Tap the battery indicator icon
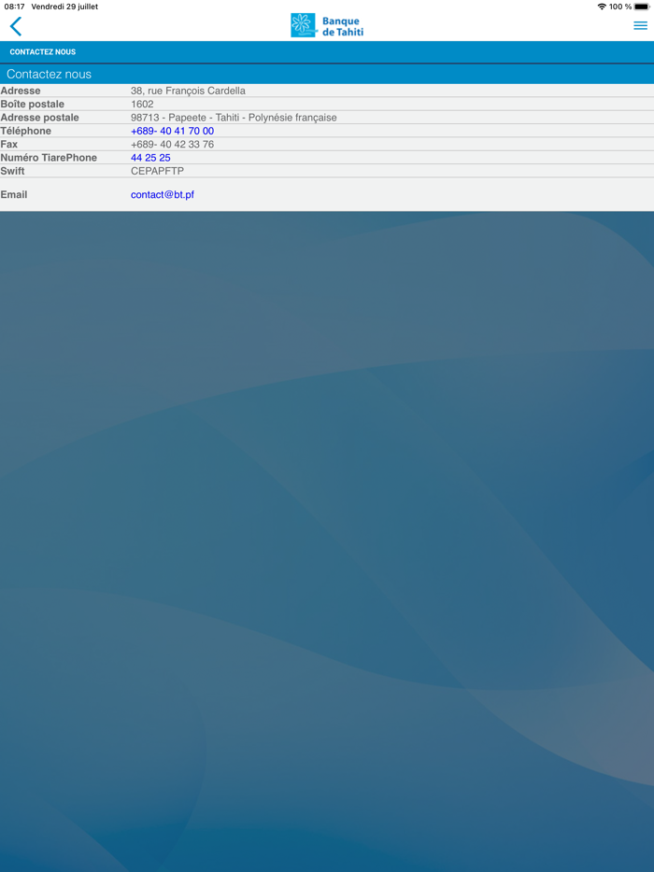The image size is (654, 872). (x=642, y=7)
